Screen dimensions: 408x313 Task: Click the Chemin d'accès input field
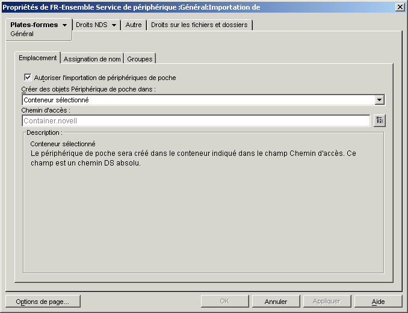click(196, 121)
